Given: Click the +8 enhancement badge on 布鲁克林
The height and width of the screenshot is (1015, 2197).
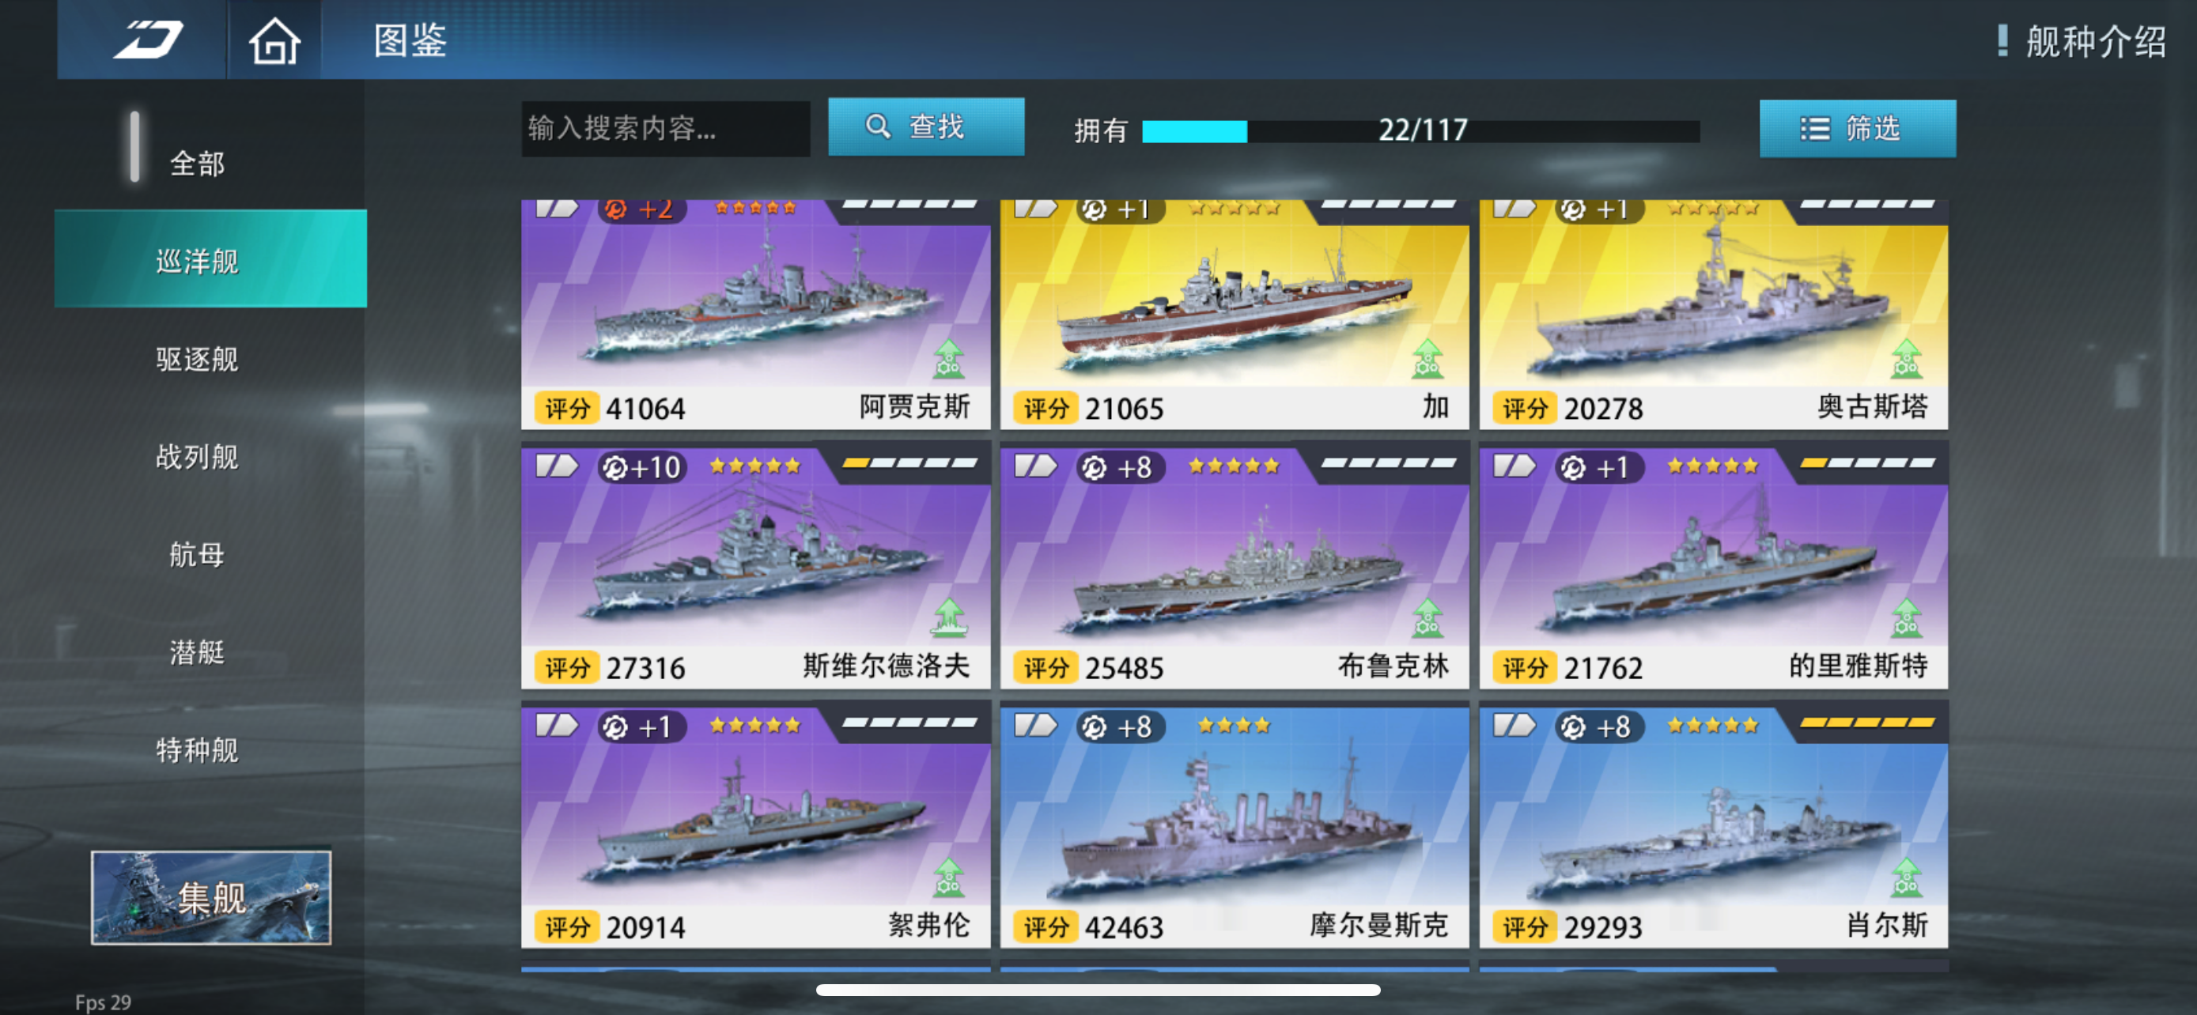Looking at the screenshot, I should 1120,467.
